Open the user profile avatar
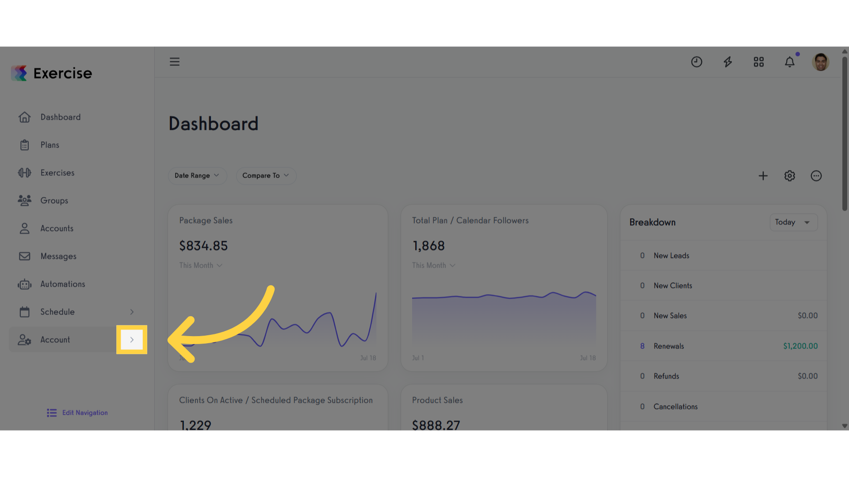 pyautogui.click(x=821, y=62)
